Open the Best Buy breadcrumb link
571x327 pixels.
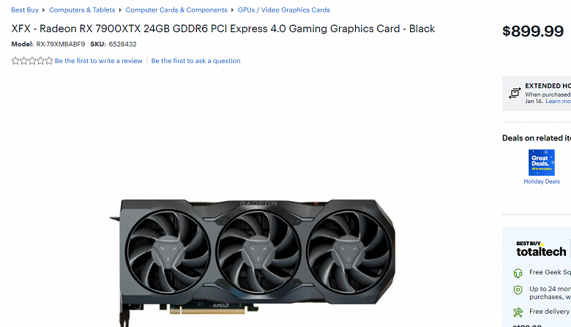25,10
